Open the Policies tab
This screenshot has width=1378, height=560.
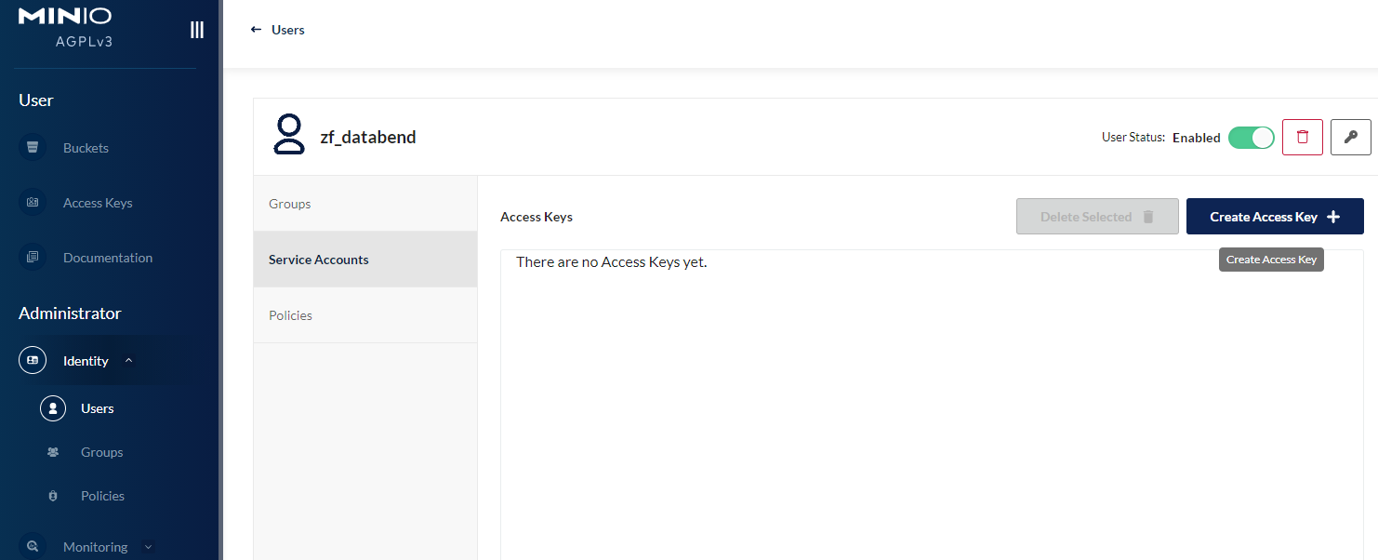pyautogui.click(x=364, y=315)
